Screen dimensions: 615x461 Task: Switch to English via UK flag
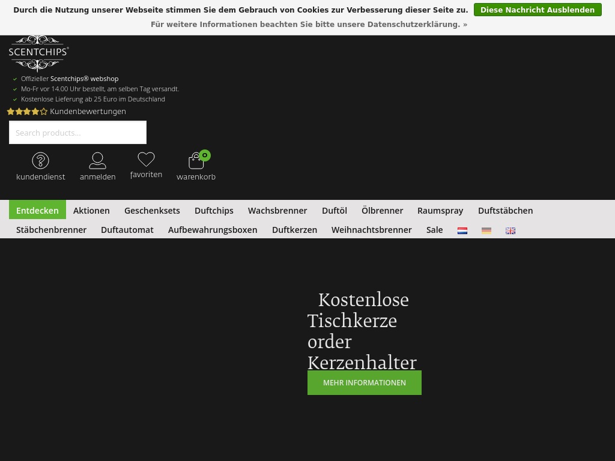[x=510, y=230]
